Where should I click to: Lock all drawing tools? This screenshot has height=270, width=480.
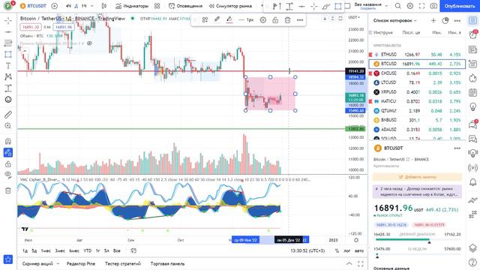coord(8,163)
